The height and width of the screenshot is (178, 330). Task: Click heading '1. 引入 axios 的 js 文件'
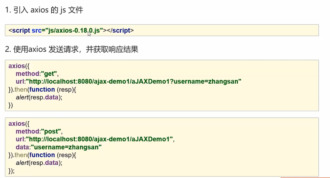[44, 10]
